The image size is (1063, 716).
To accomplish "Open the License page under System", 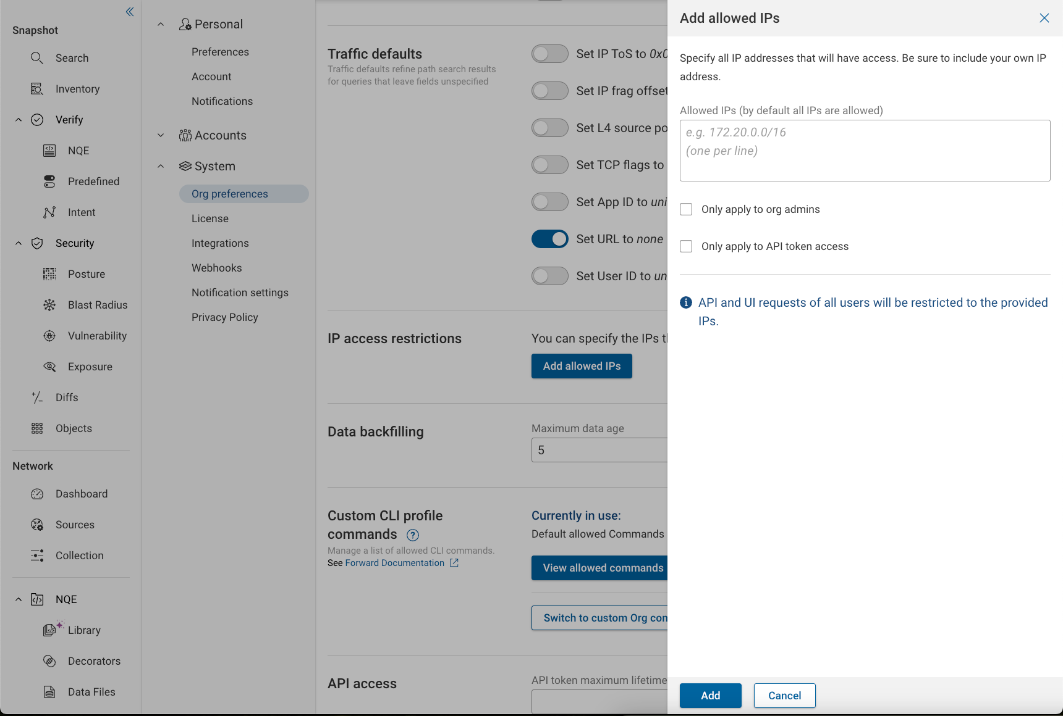I will point(210,218).
